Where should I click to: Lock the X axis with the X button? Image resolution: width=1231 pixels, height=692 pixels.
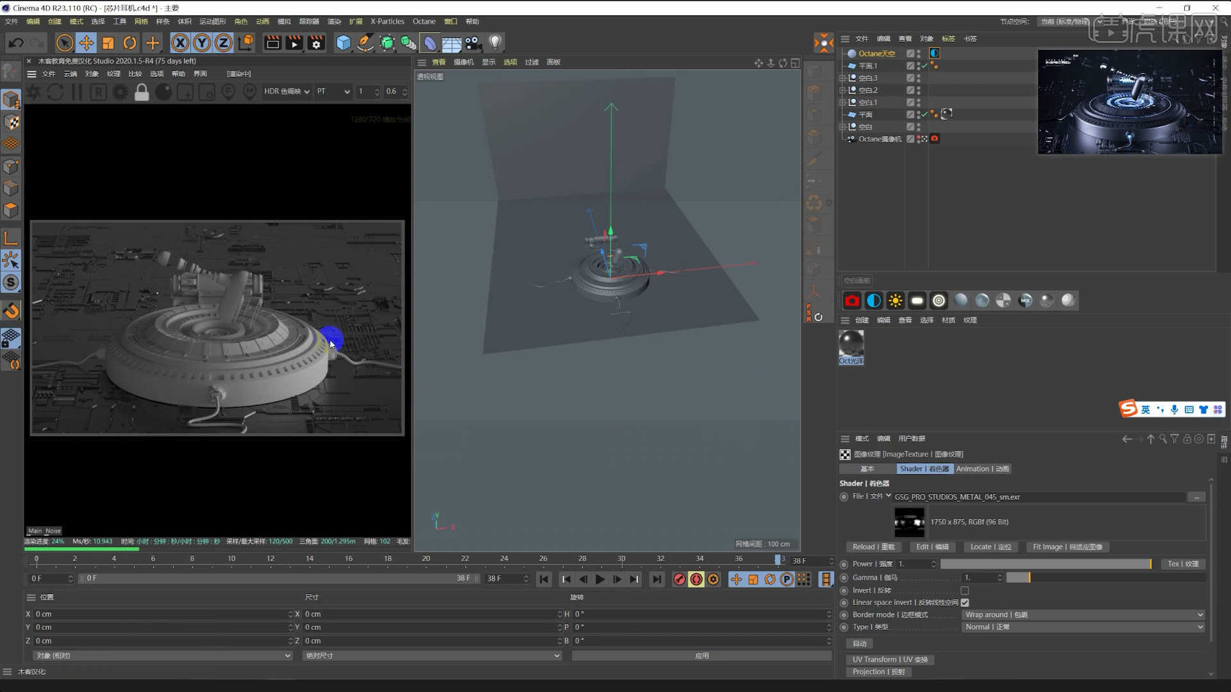pyautogui.click(x=181, y=42)
